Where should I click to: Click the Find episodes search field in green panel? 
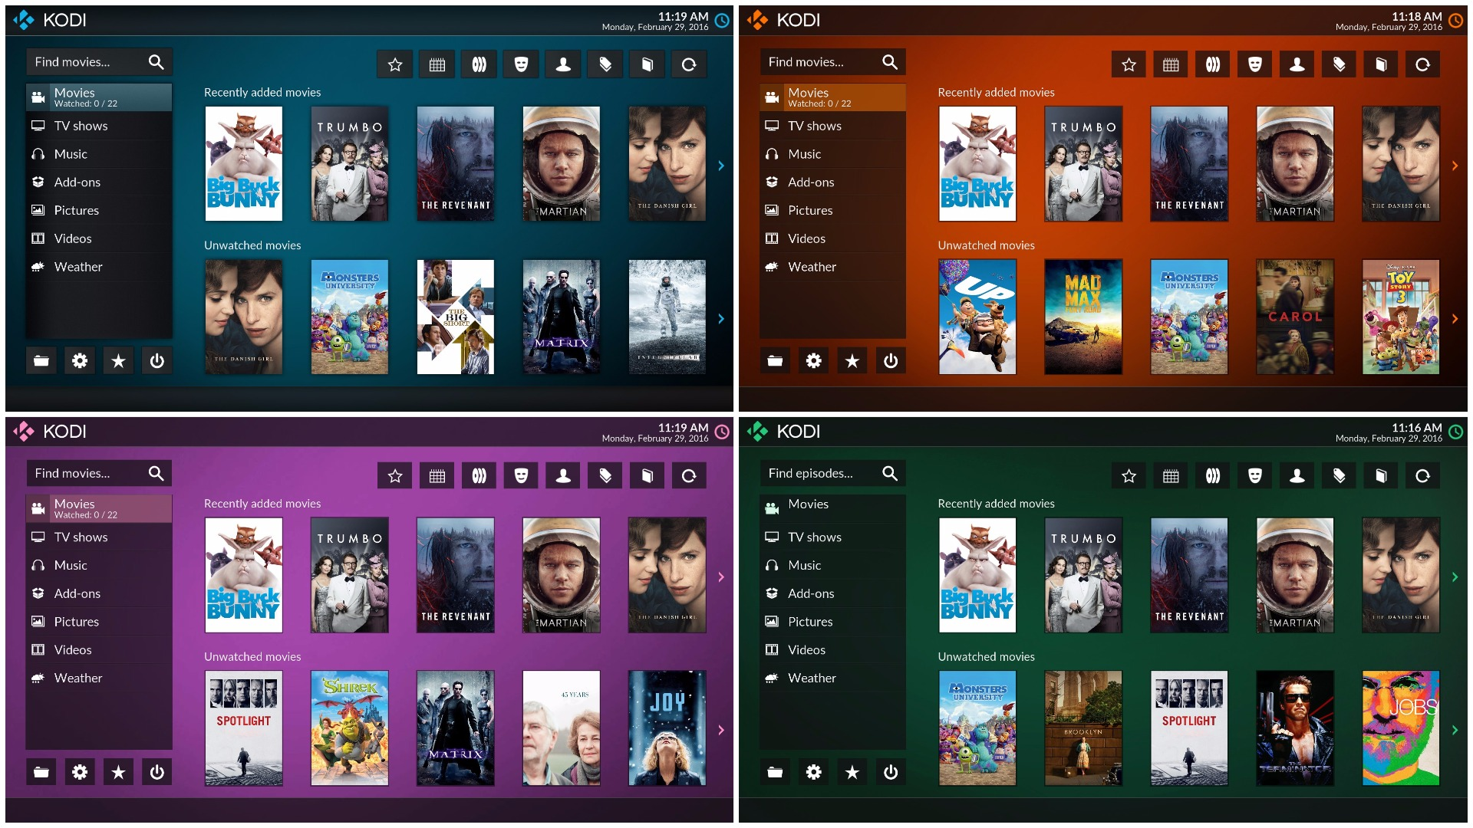pos(832,473)
